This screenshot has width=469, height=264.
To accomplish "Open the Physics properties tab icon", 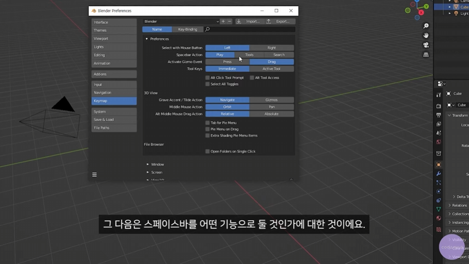I will click(439, 191).
